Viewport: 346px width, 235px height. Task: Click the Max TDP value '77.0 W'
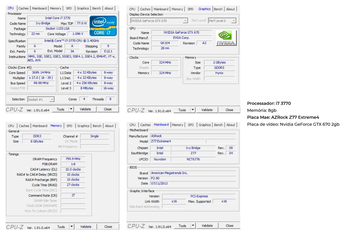82,23
